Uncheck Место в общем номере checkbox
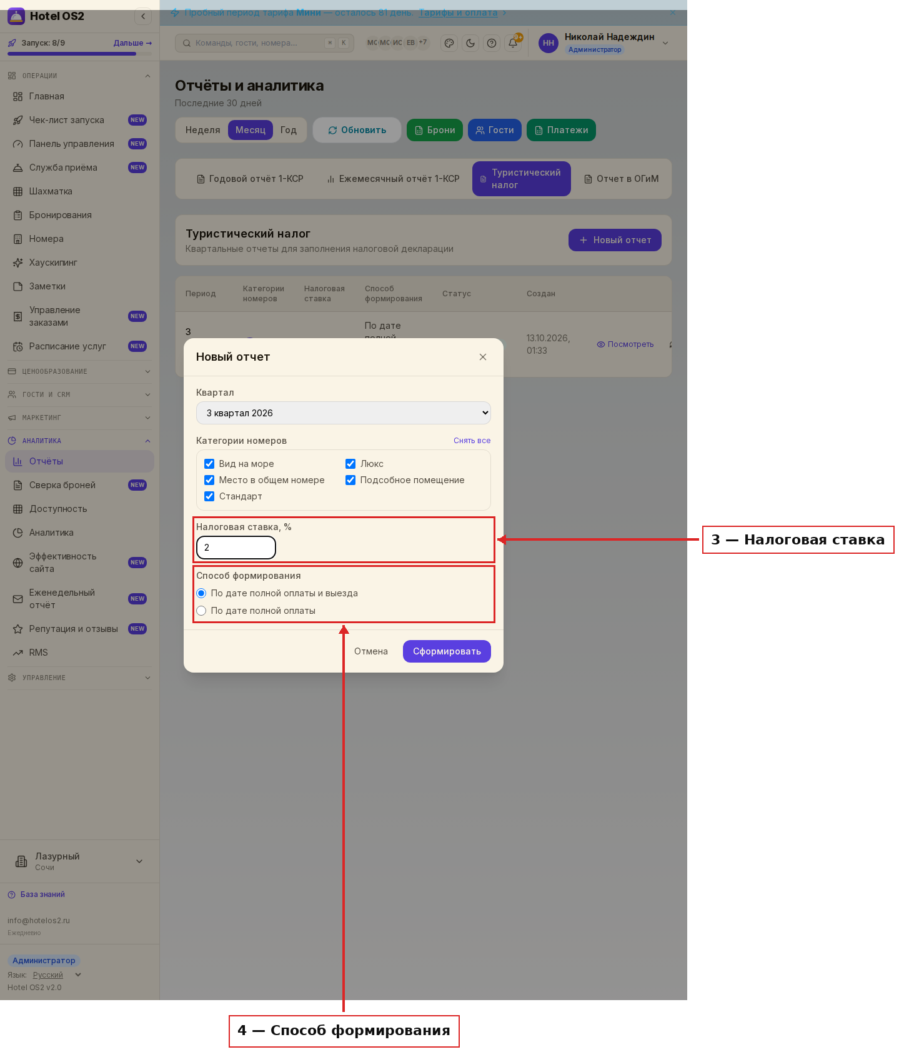The image size is (909, 1062). tap(209, 480)
